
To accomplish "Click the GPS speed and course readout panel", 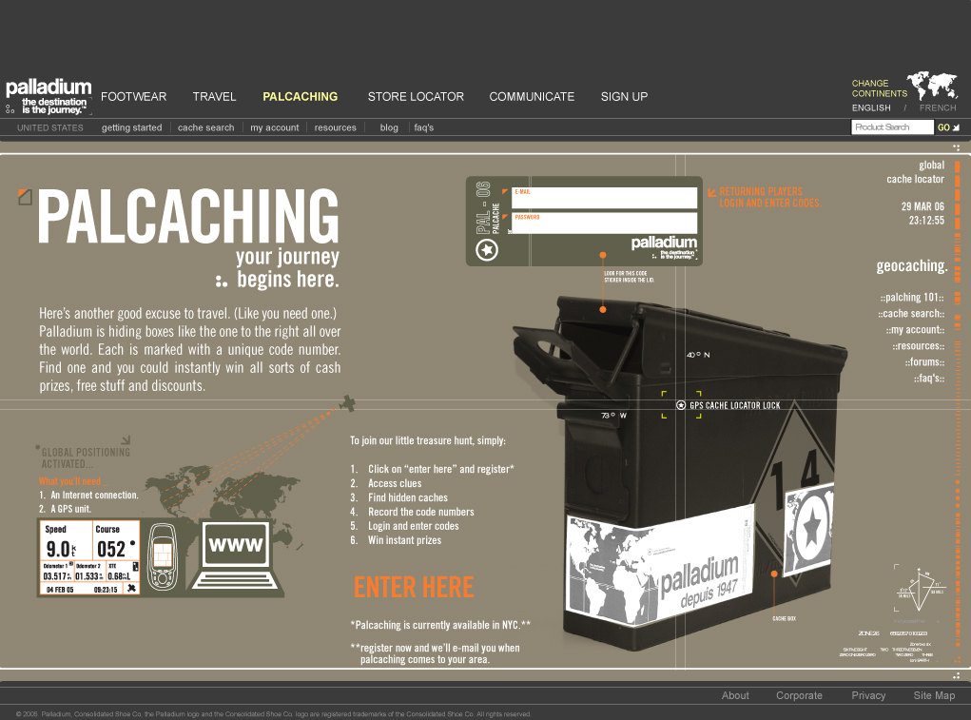I will point(89,557).
